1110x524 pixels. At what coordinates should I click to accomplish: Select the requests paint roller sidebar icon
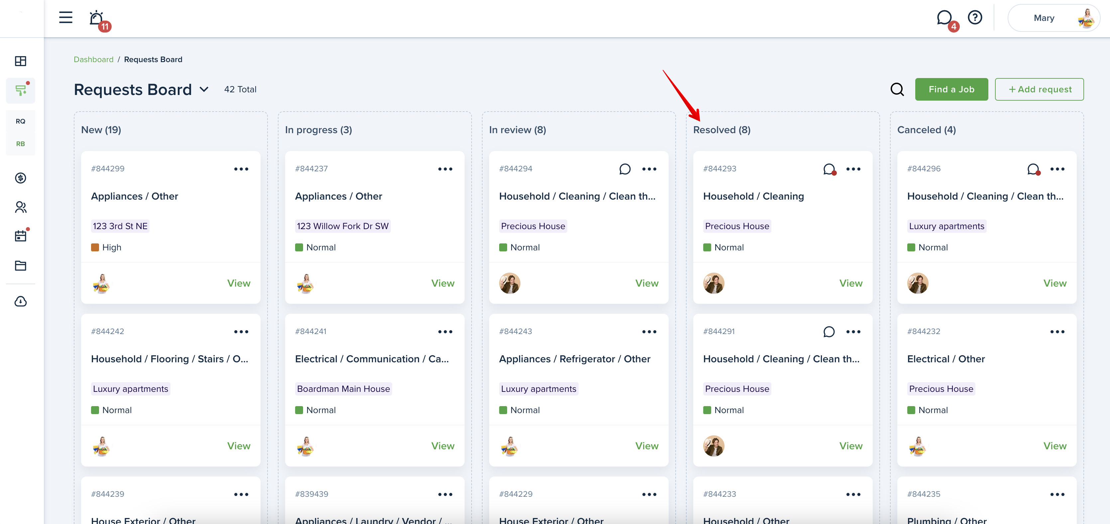tap(21, 90)
